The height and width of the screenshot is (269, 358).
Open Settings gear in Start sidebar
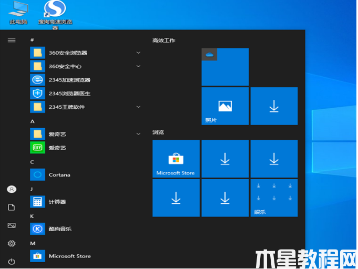click(x=12, y=243)
